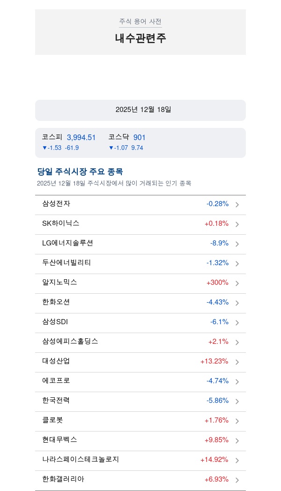Click the chevron on the 삼성SDI row

click(x=237, y=323)
